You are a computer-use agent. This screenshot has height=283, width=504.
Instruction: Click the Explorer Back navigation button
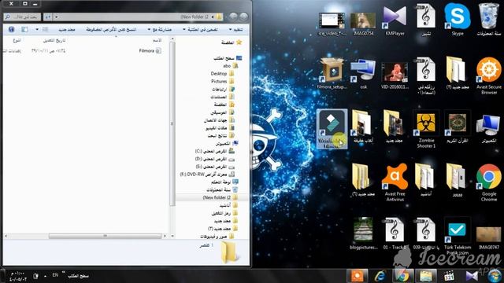244,17
